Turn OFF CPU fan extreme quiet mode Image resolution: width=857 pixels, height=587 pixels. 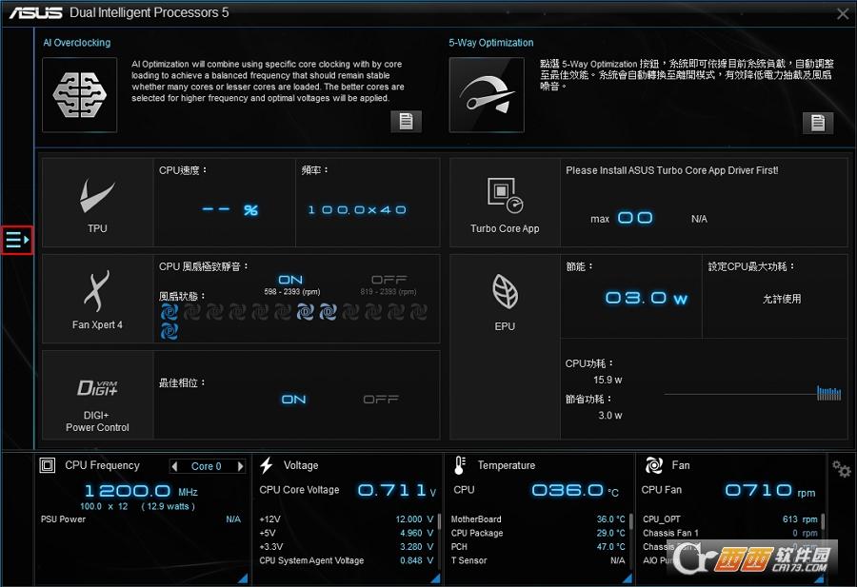point(389,280)
